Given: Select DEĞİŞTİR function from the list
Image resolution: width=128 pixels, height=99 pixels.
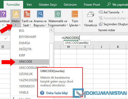Looking at the screenshot, I should pos(30,49).
